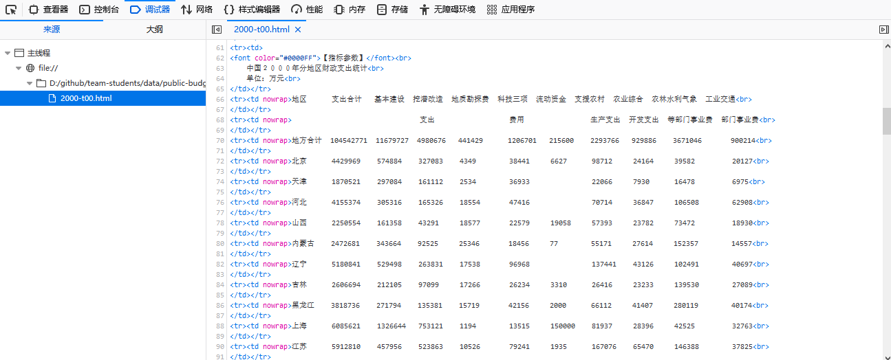Collapse the sources pane toggle icon

(216, 30)
